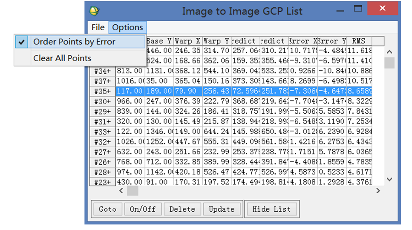This screenshot has height=230, width=412.
Task: Click Warp X cell 168.66
Action: click(188, 61)
